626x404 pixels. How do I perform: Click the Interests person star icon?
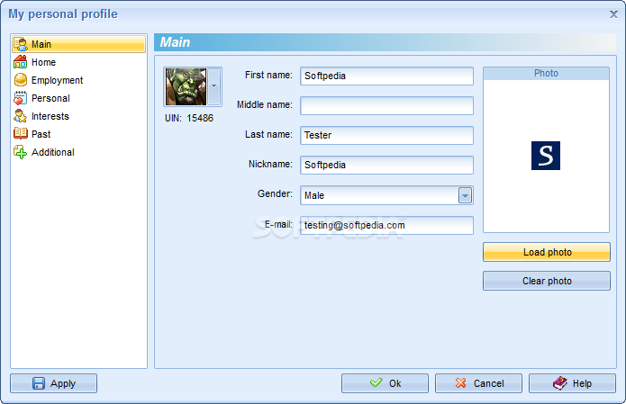21,116
